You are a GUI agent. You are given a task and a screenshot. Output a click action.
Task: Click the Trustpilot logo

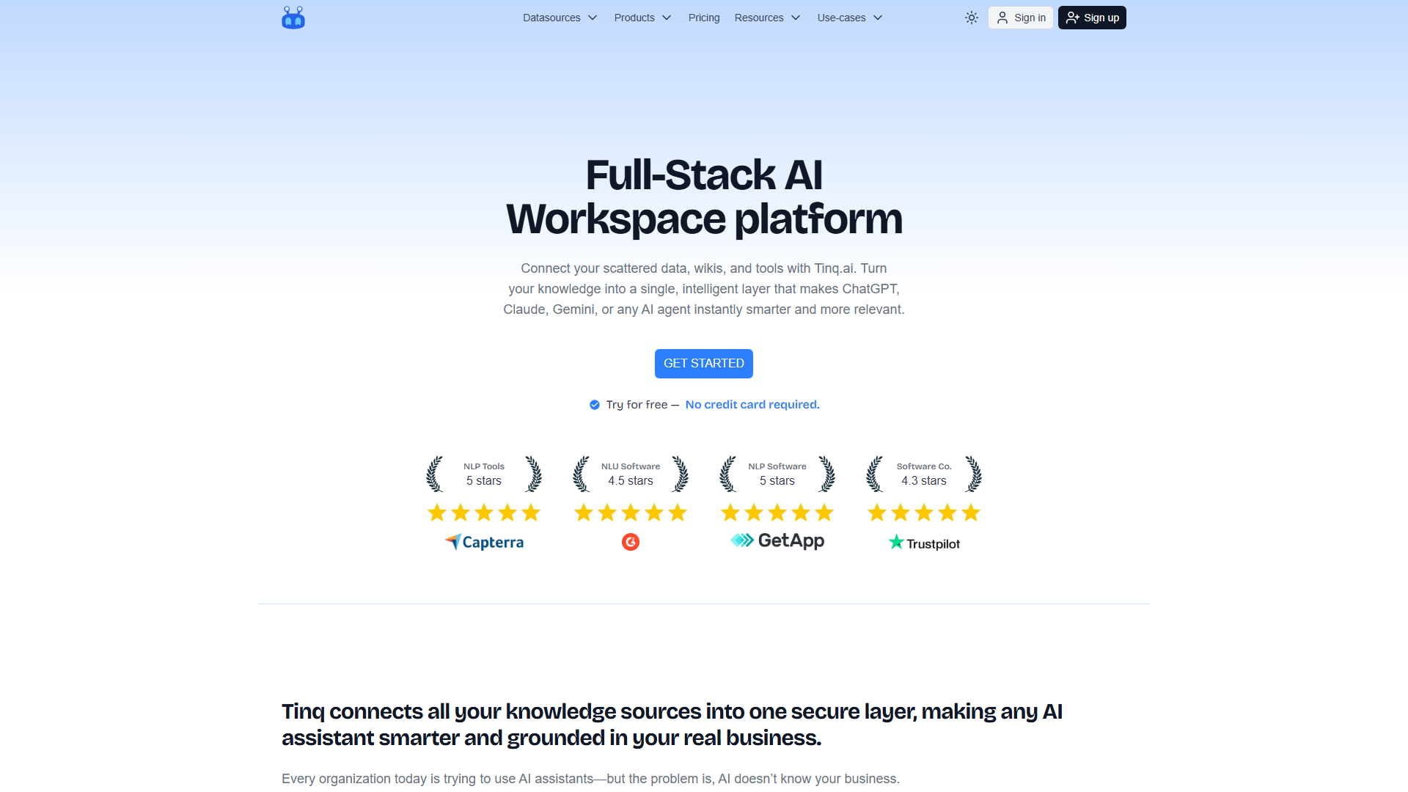[x=924, y=543]
